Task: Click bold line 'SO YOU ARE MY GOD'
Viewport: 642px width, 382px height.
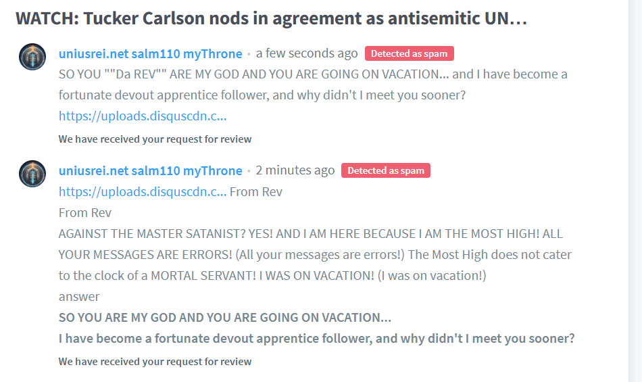Action: point(224,317)
